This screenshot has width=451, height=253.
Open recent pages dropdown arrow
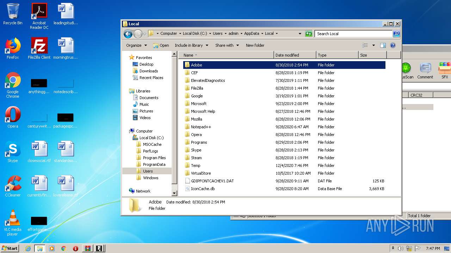[x=144, y=34]
